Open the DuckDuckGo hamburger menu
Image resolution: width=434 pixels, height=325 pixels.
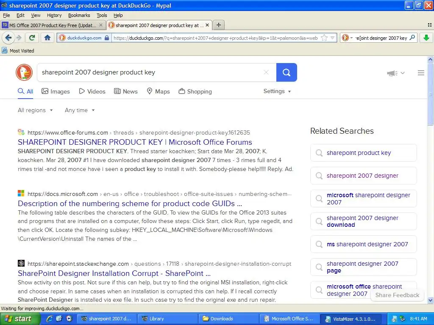[x=421, y=73]
